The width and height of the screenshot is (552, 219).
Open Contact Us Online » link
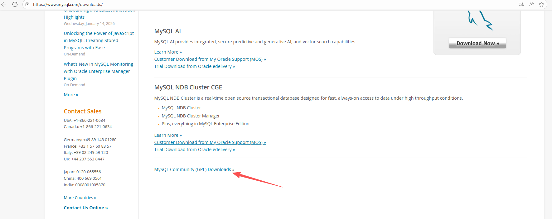coord(86,208)
